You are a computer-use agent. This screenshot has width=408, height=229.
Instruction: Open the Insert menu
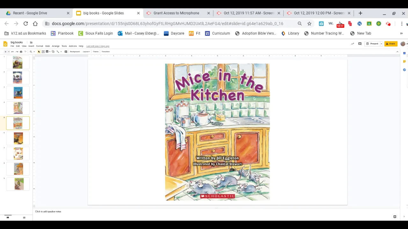coord(31,46)
